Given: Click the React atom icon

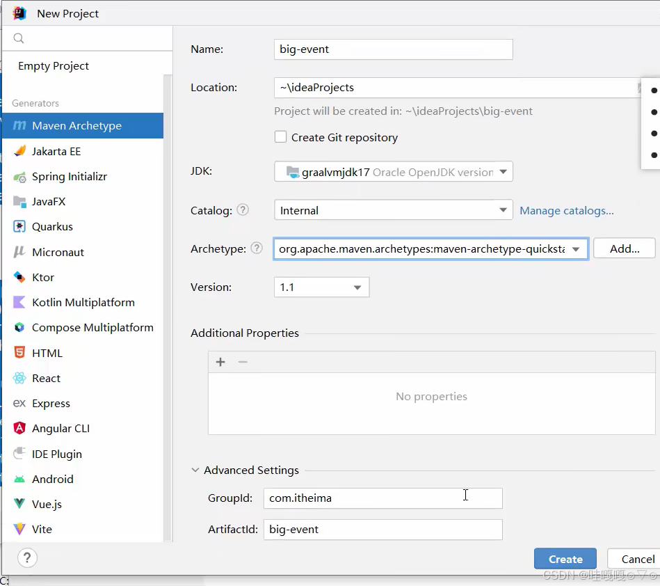Looking at the screenshot, I should pos(19,378).
